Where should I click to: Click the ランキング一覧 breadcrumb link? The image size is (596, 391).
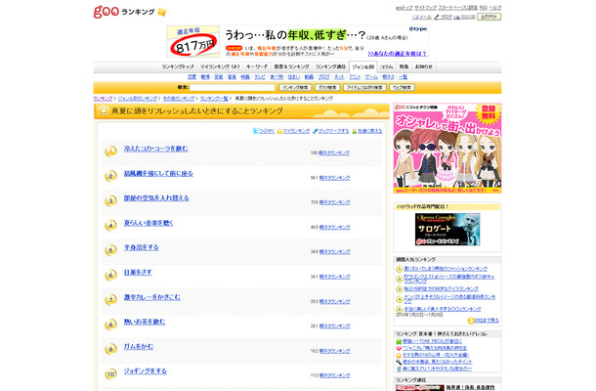point(214,99)
